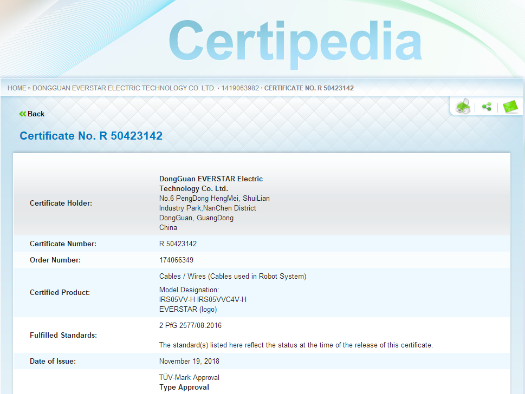This screenshot has width=525, height=394.
Task: Click the Date of Issue label
Action: [53, 361]
